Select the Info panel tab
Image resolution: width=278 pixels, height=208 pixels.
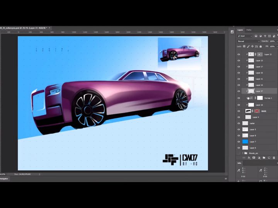(x=239, y=163)
